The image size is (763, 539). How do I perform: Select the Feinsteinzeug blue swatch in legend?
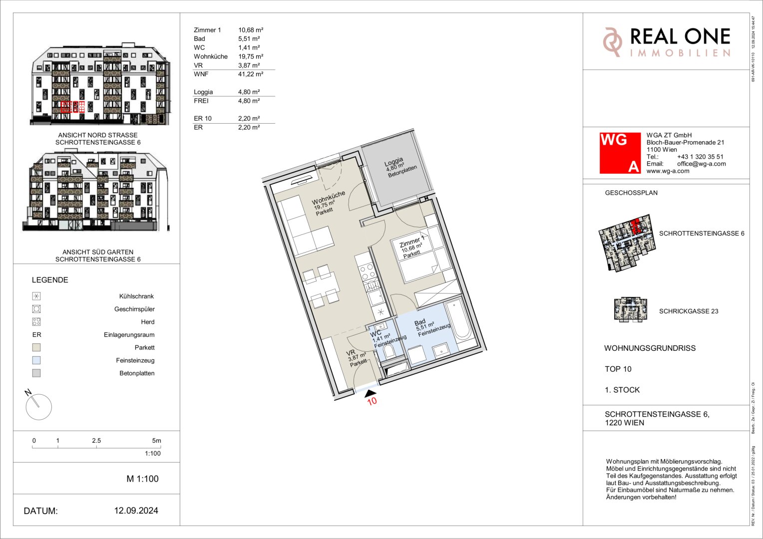click(x=36, y=360)
